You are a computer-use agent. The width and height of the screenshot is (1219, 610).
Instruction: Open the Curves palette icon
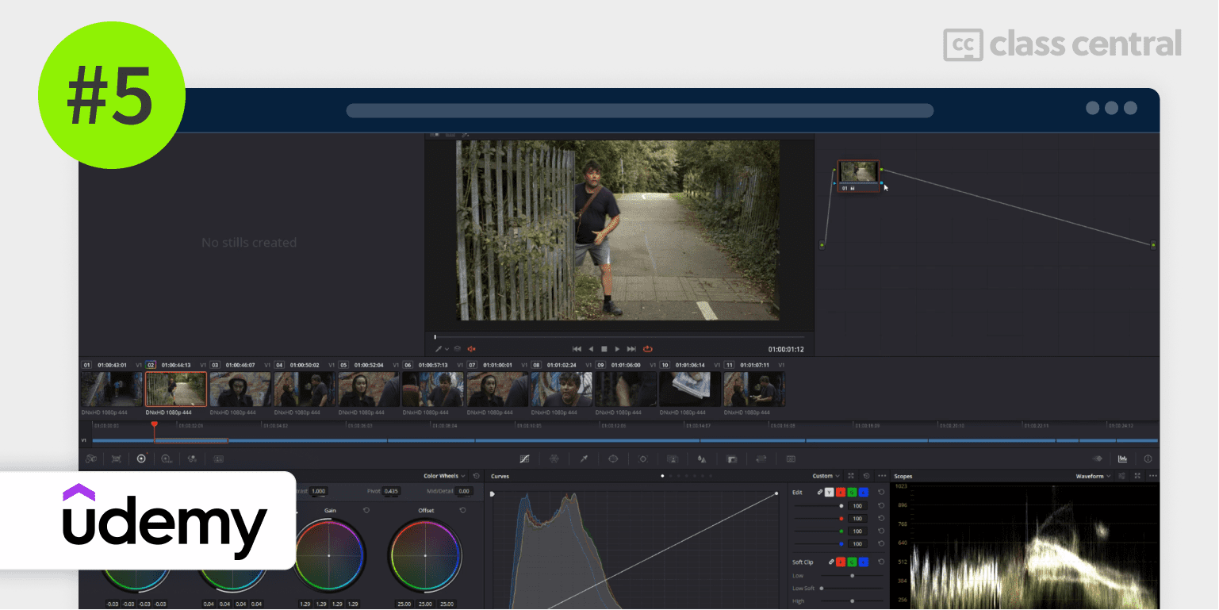coord(524,458)
